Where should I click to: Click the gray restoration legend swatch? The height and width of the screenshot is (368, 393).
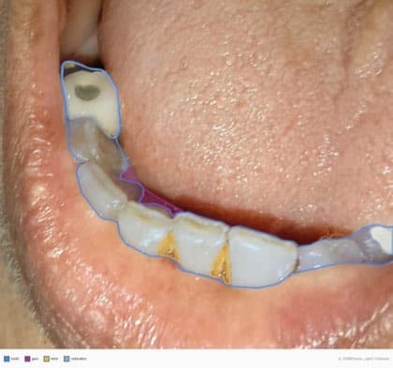coord(66,359)
